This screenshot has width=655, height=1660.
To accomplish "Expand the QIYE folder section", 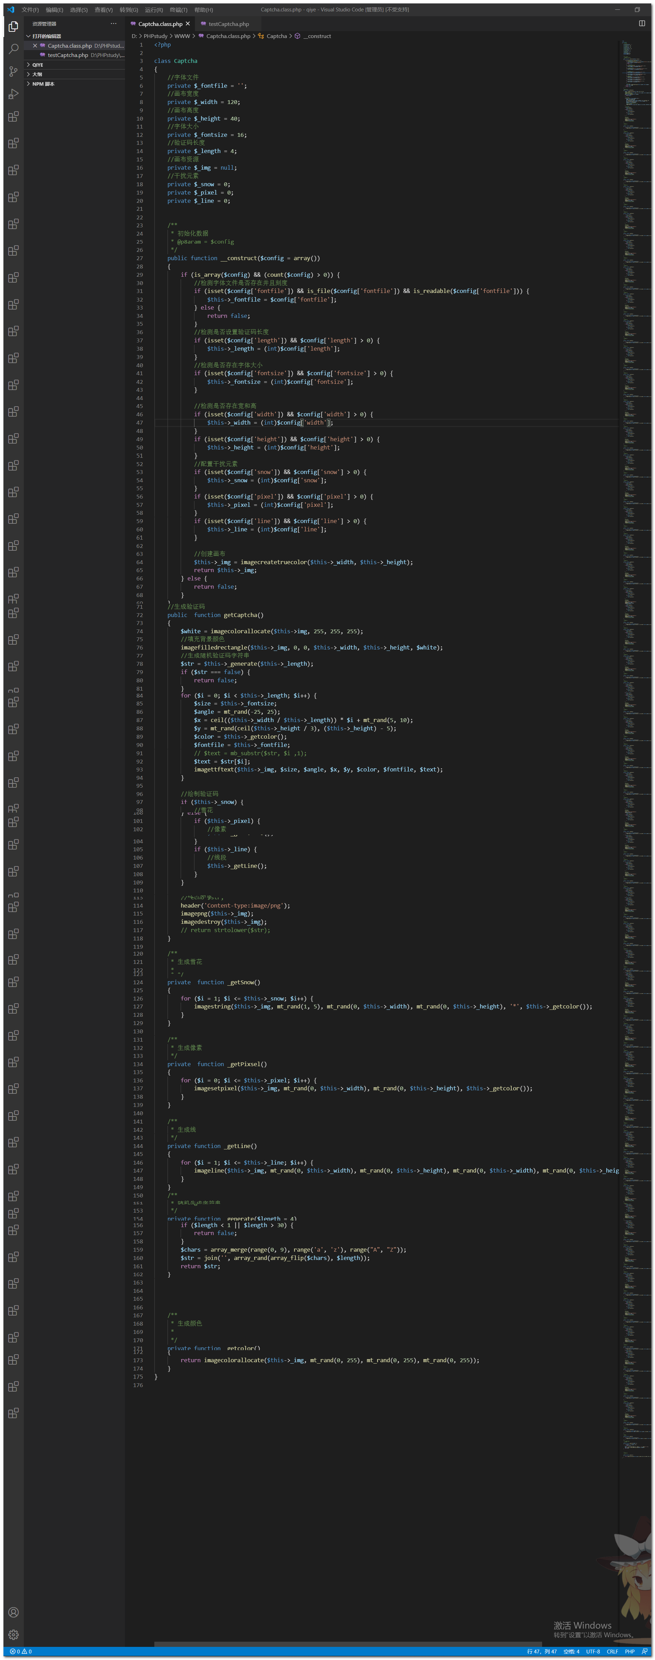I will [75, 65].
